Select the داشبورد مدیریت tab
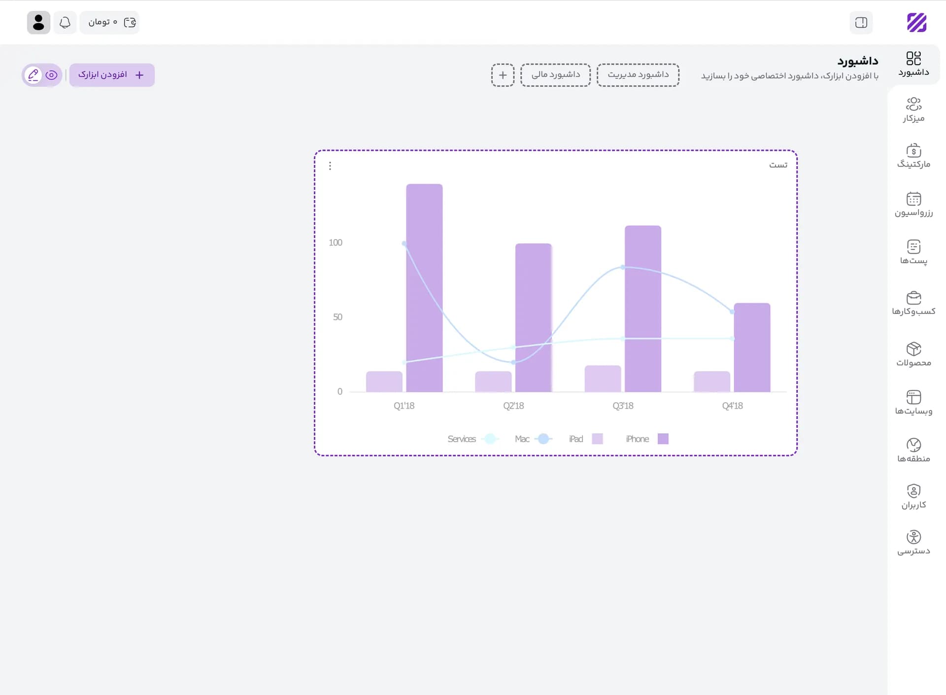The height and width of the screenshot is (695, 946). coord(638,75)
